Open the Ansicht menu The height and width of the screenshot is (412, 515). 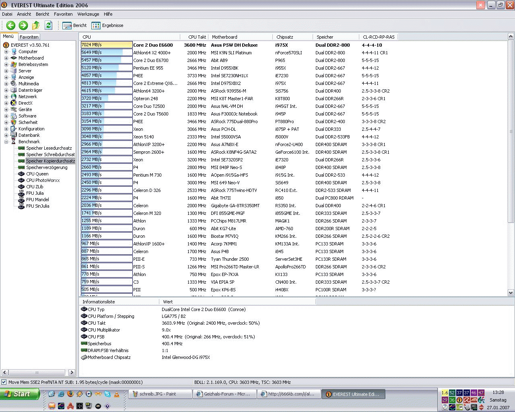(x=24, y=14)
